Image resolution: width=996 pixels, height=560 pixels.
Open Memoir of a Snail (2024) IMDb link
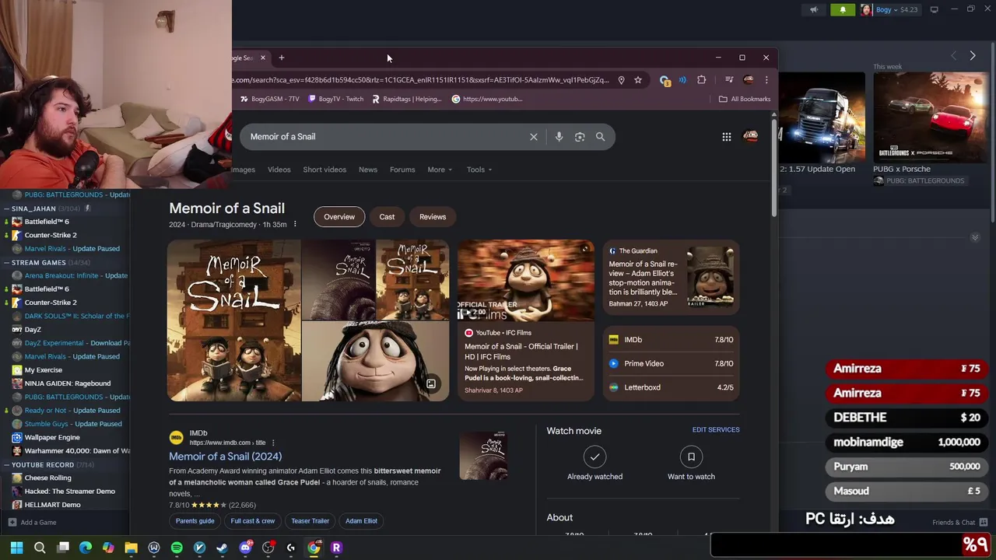pyautogui.click(x=226, y=457)
